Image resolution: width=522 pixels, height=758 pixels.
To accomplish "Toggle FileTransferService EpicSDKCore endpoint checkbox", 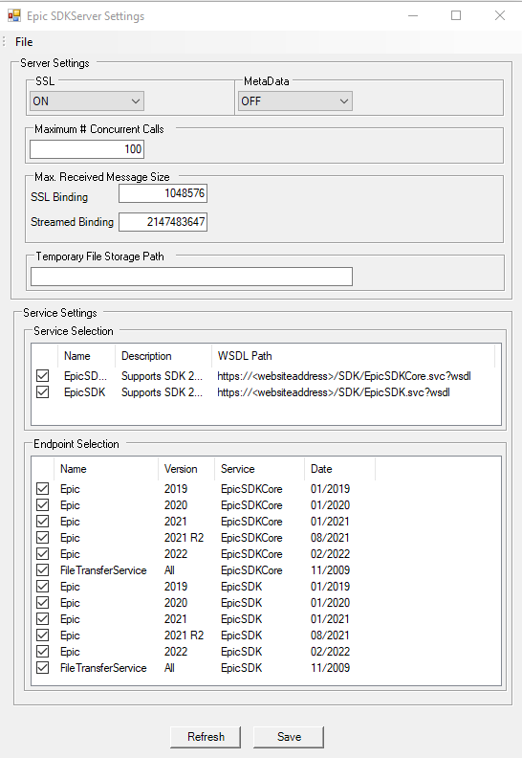I will [42, 570].
